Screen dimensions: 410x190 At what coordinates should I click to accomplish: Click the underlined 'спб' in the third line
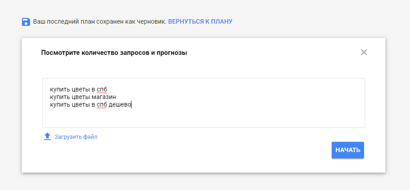point(102,105)
